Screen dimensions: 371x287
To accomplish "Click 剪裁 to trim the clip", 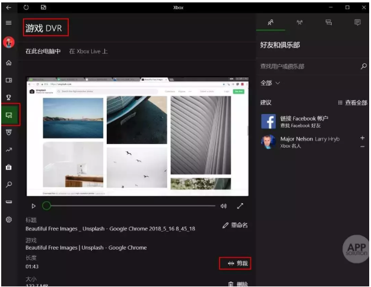I will pyautogui.click(x=238, y=263).
